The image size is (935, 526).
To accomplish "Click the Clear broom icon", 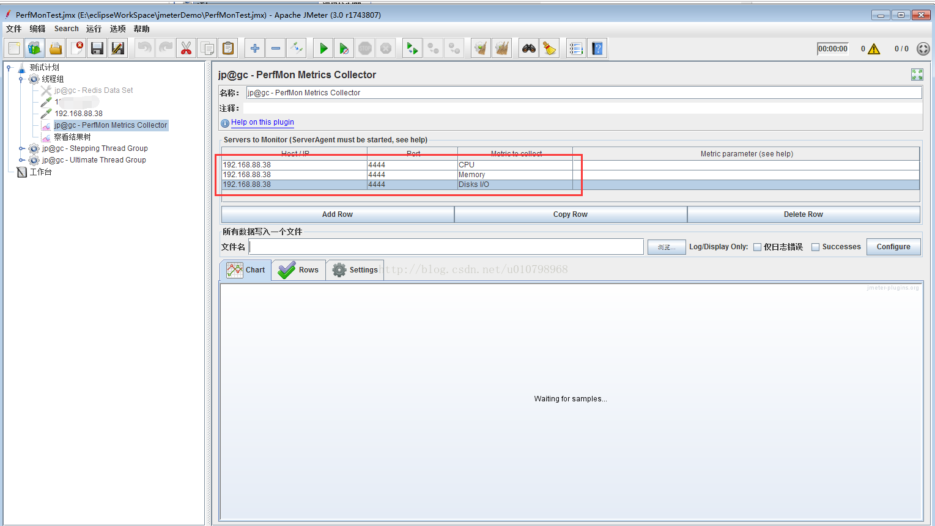I will pos(481,48).
